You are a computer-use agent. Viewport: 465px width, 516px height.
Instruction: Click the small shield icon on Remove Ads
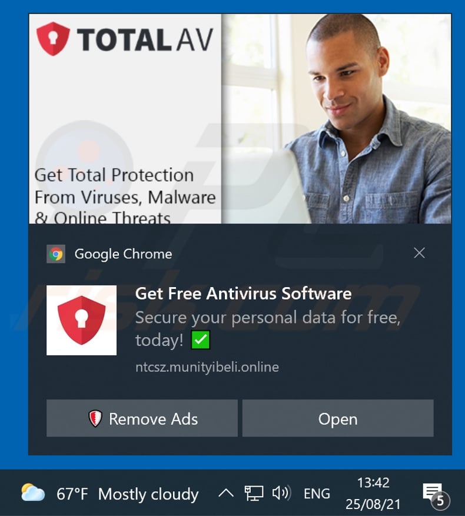pos(95,418)
